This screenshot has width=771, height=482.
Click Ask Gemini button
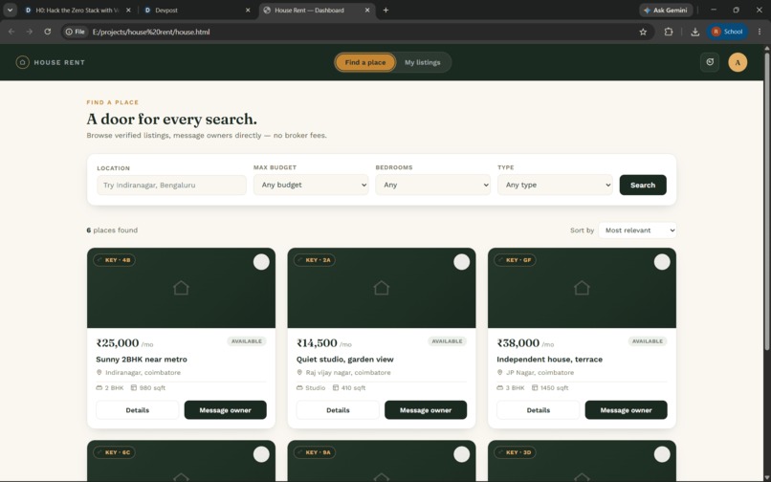tap(666, 10)
